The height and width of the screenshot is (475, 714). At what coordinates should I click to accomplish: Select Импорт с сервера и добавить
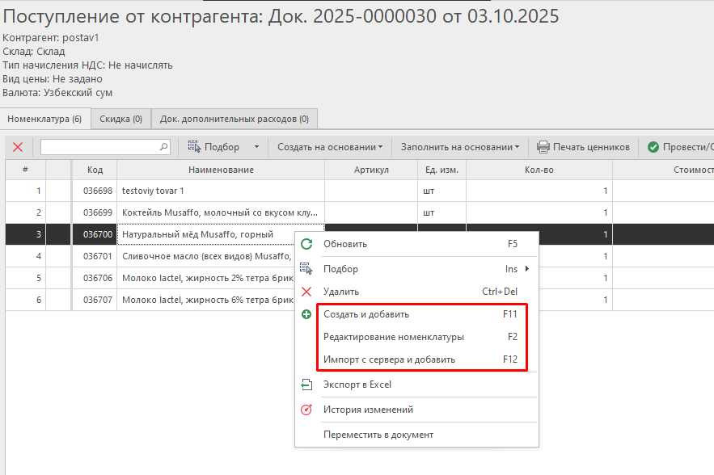pos(389,359)
